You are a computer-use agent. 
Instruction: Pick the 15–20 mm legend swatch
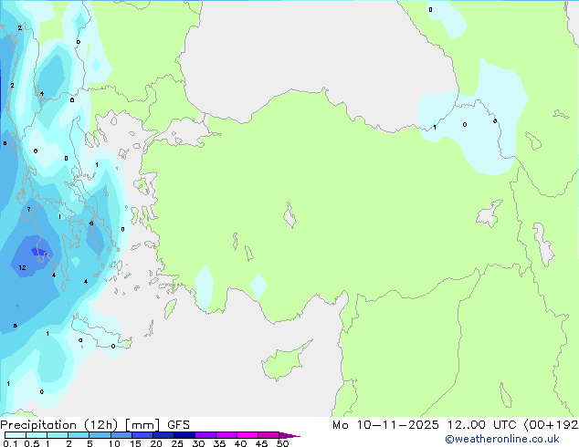pyautogui.click(x=142, y=435)
